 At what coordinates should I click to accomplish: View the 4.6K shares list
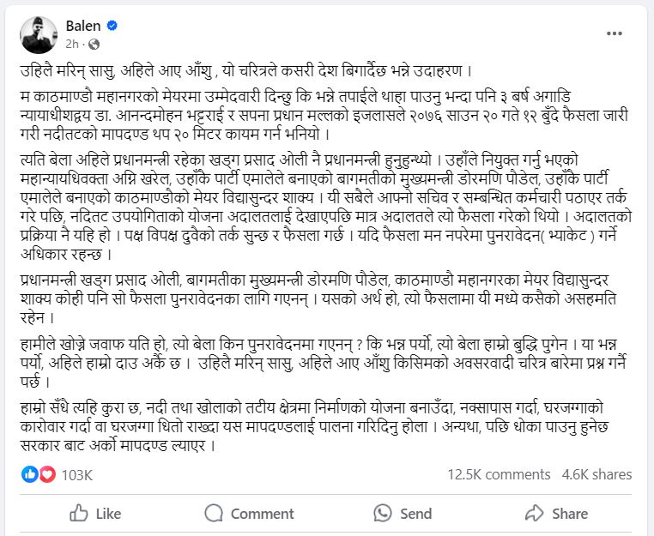coord(596,474)
